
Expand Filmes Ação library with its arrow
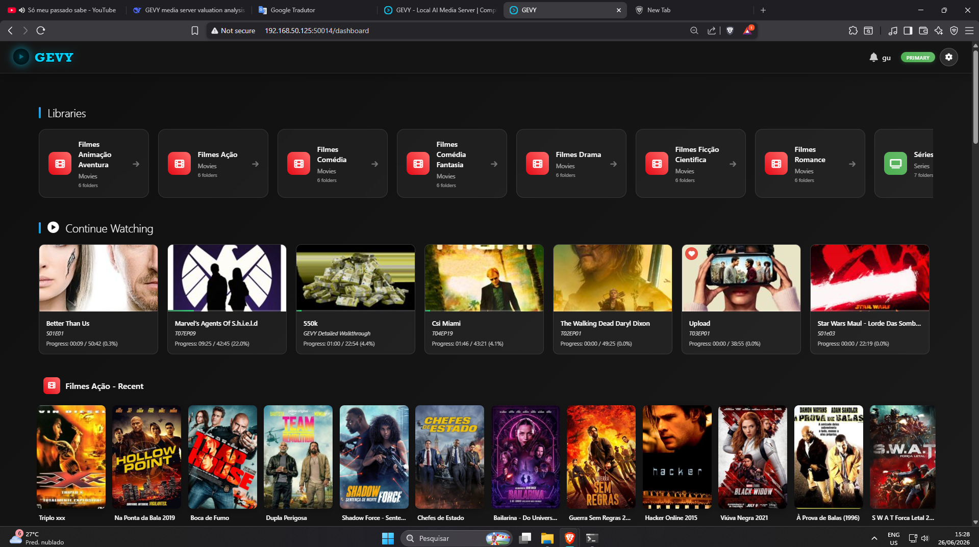[x=255, y=164]
